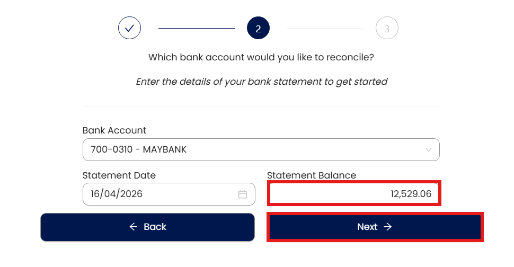Click the italic "Enter the details" instruction text
Viewport: 514px width, 267px height.
point(261,82)
